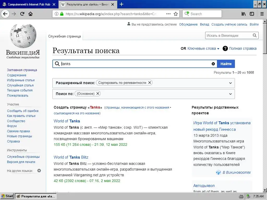Click the page scrollbar down arrow
Image resolution: width=267 pixels, height=200 pixels.
265,190
